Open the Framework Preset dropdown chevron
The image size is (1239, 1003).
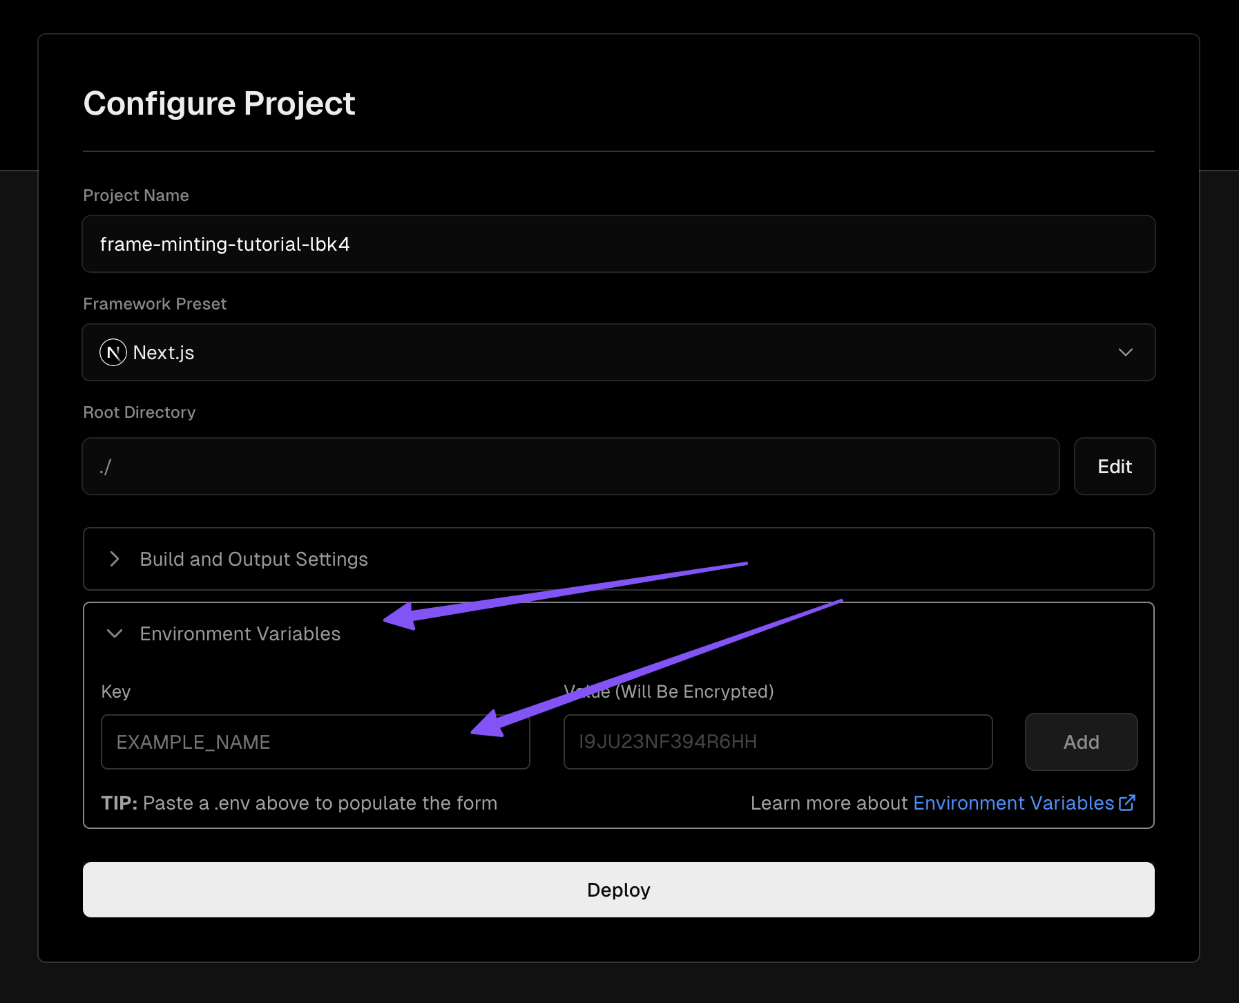(1125, 352)
